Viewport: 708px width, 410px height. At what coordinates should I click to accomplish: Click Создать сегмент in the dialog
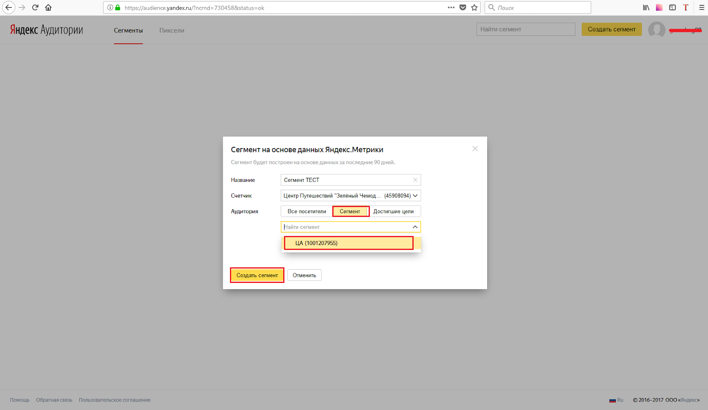pos(257,275)
